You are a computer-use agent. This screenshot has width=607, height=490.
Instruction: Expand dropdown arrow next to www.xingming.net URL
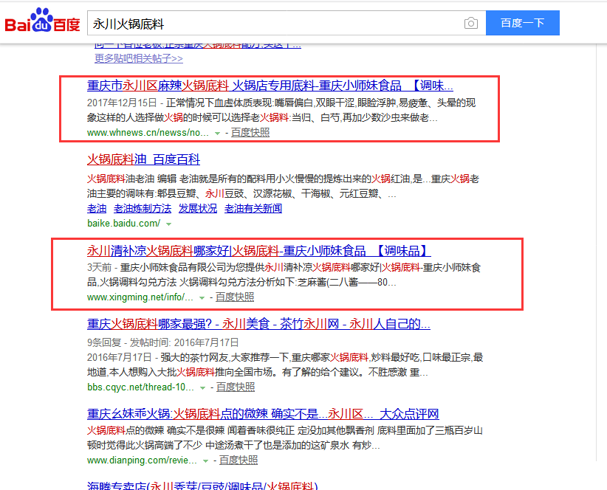pos(202,297)
